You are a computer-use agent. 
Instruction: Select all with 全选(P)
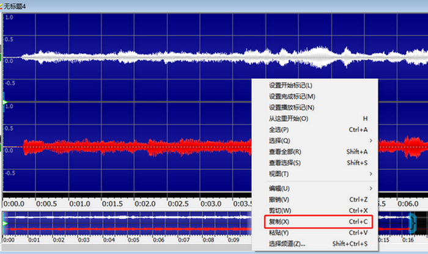click(315, 129)
